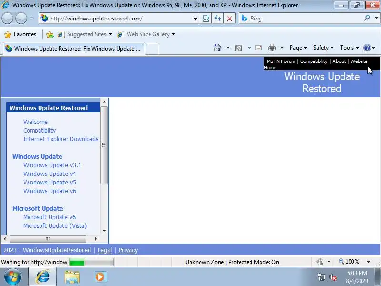Expand the Home button dropdown arrow

coord(228,48)
